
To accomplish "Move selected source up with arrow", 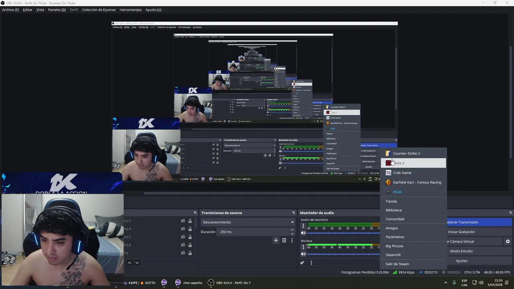I will tap(129, 263).
